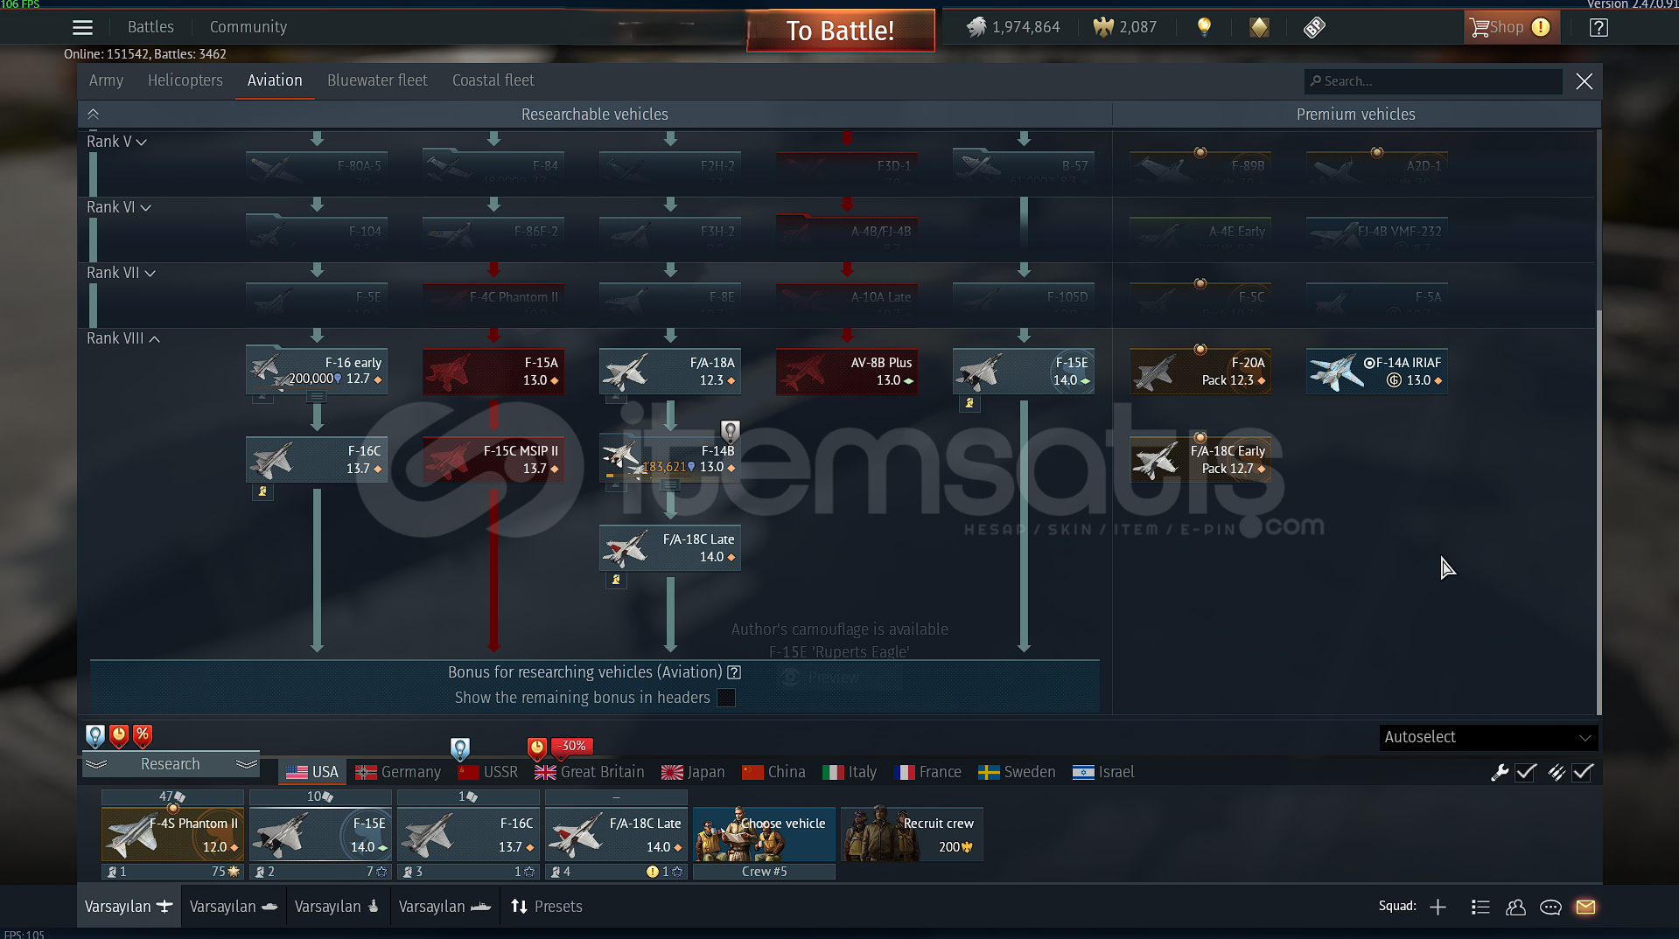
Task: Select the F-16 early aircraft
Action: coord(317,371)
